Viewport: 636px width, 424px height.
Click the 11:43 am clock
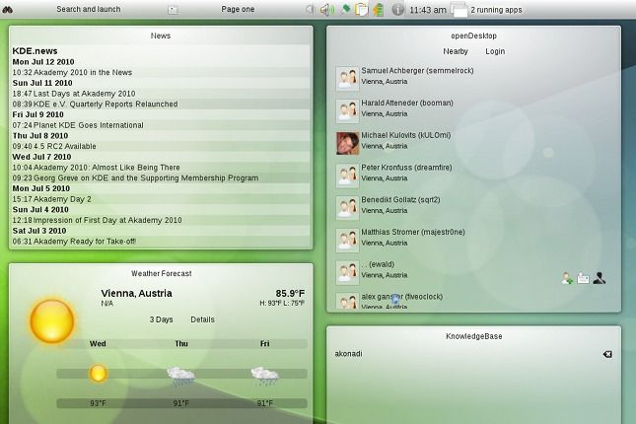(x=428, y=10)
